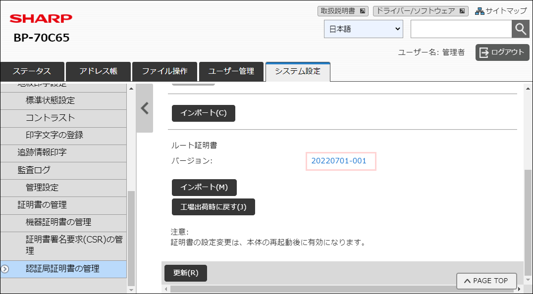Open 証明書の管理 in the sidebar
Viewport: 533px width, 294px height.
coord(63,205)
